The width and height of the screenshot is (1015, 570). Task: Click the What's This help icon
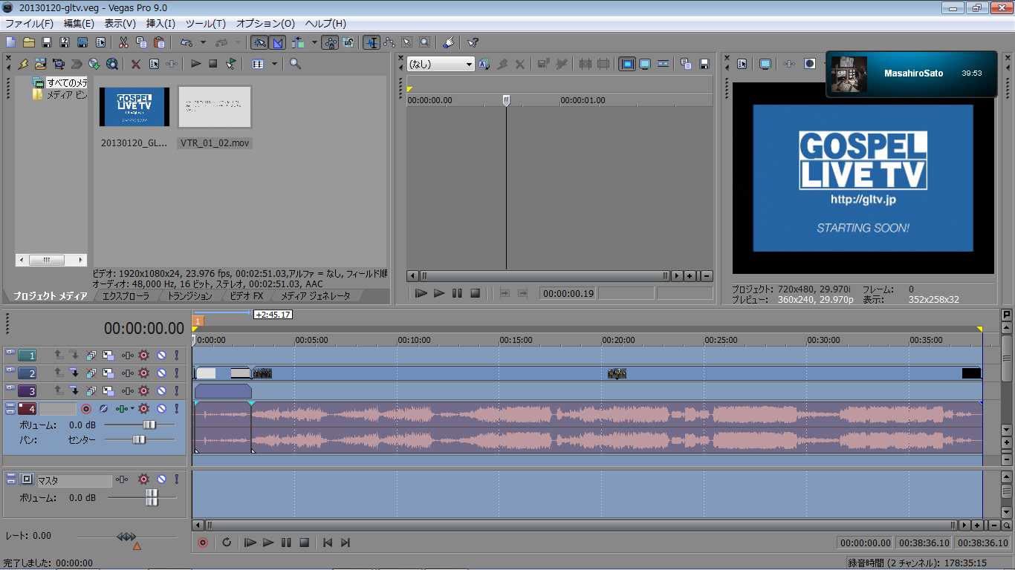473,42
